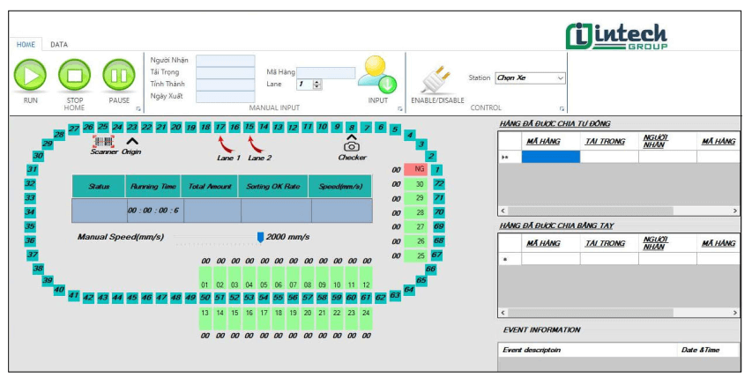Click NGƯỜI NHẬN column header in manual table
Image resolution: width=752 pixels, height=384 pixels.
point(667,243)
